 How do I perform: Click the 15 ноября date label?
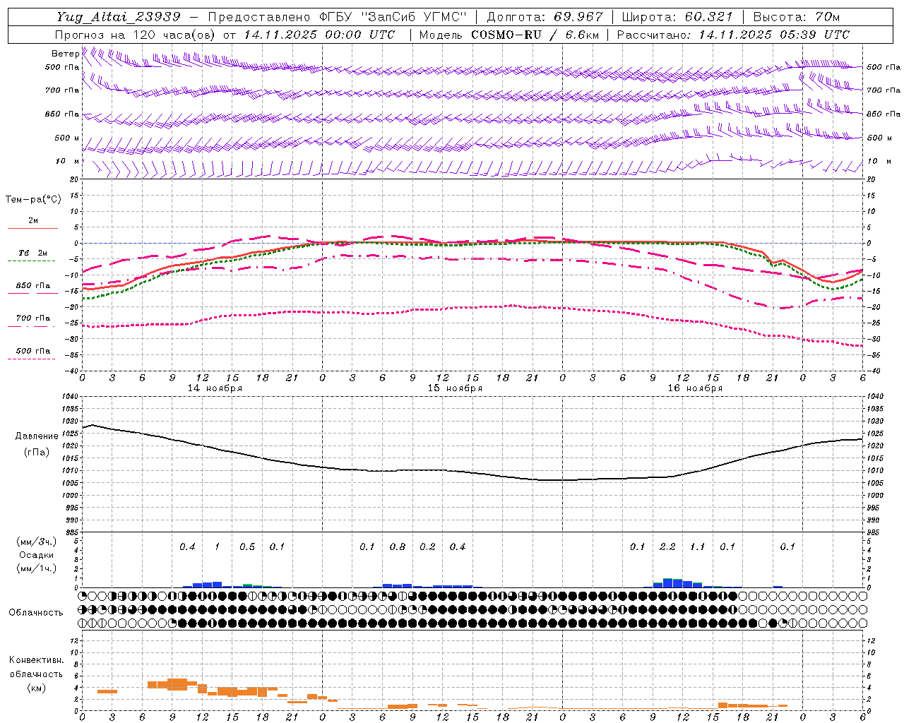click(455, 388)
